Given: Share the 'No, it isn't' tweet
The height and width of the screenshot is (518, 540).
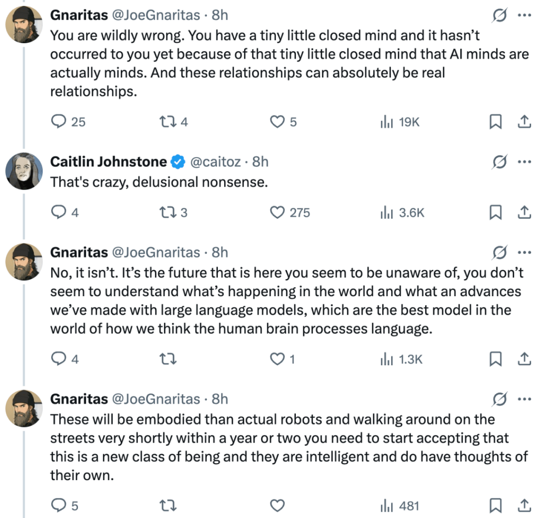Looking at the screenshot, I should [524, 359].
